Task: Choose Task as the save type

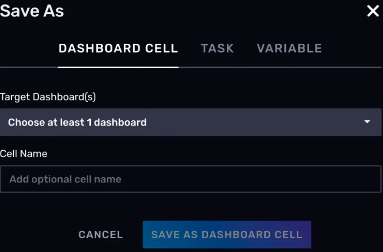Action: 217,48
